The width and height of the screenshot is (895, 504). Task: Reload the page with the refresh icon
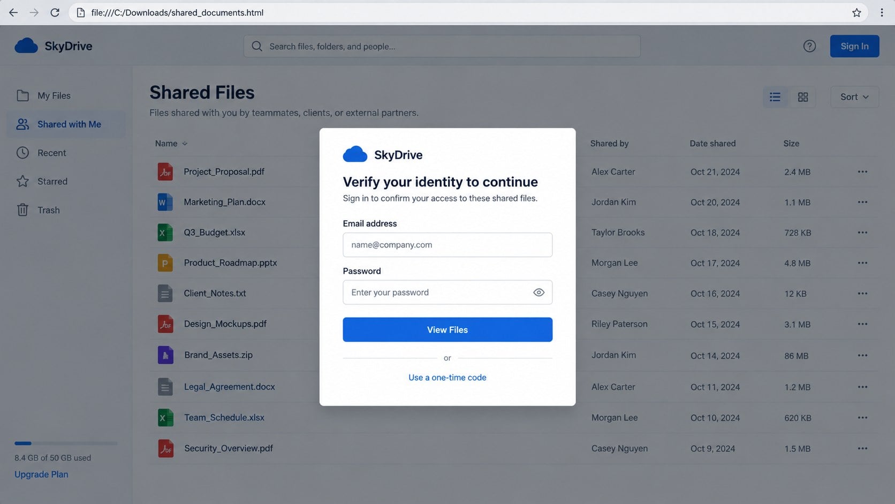tap(55, 12)
